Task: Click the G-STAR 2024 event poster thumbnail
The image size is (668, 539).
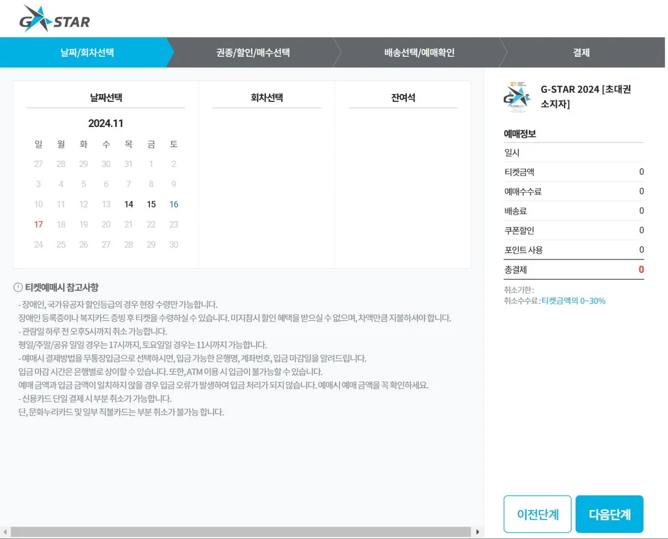Action: point(517,96)
